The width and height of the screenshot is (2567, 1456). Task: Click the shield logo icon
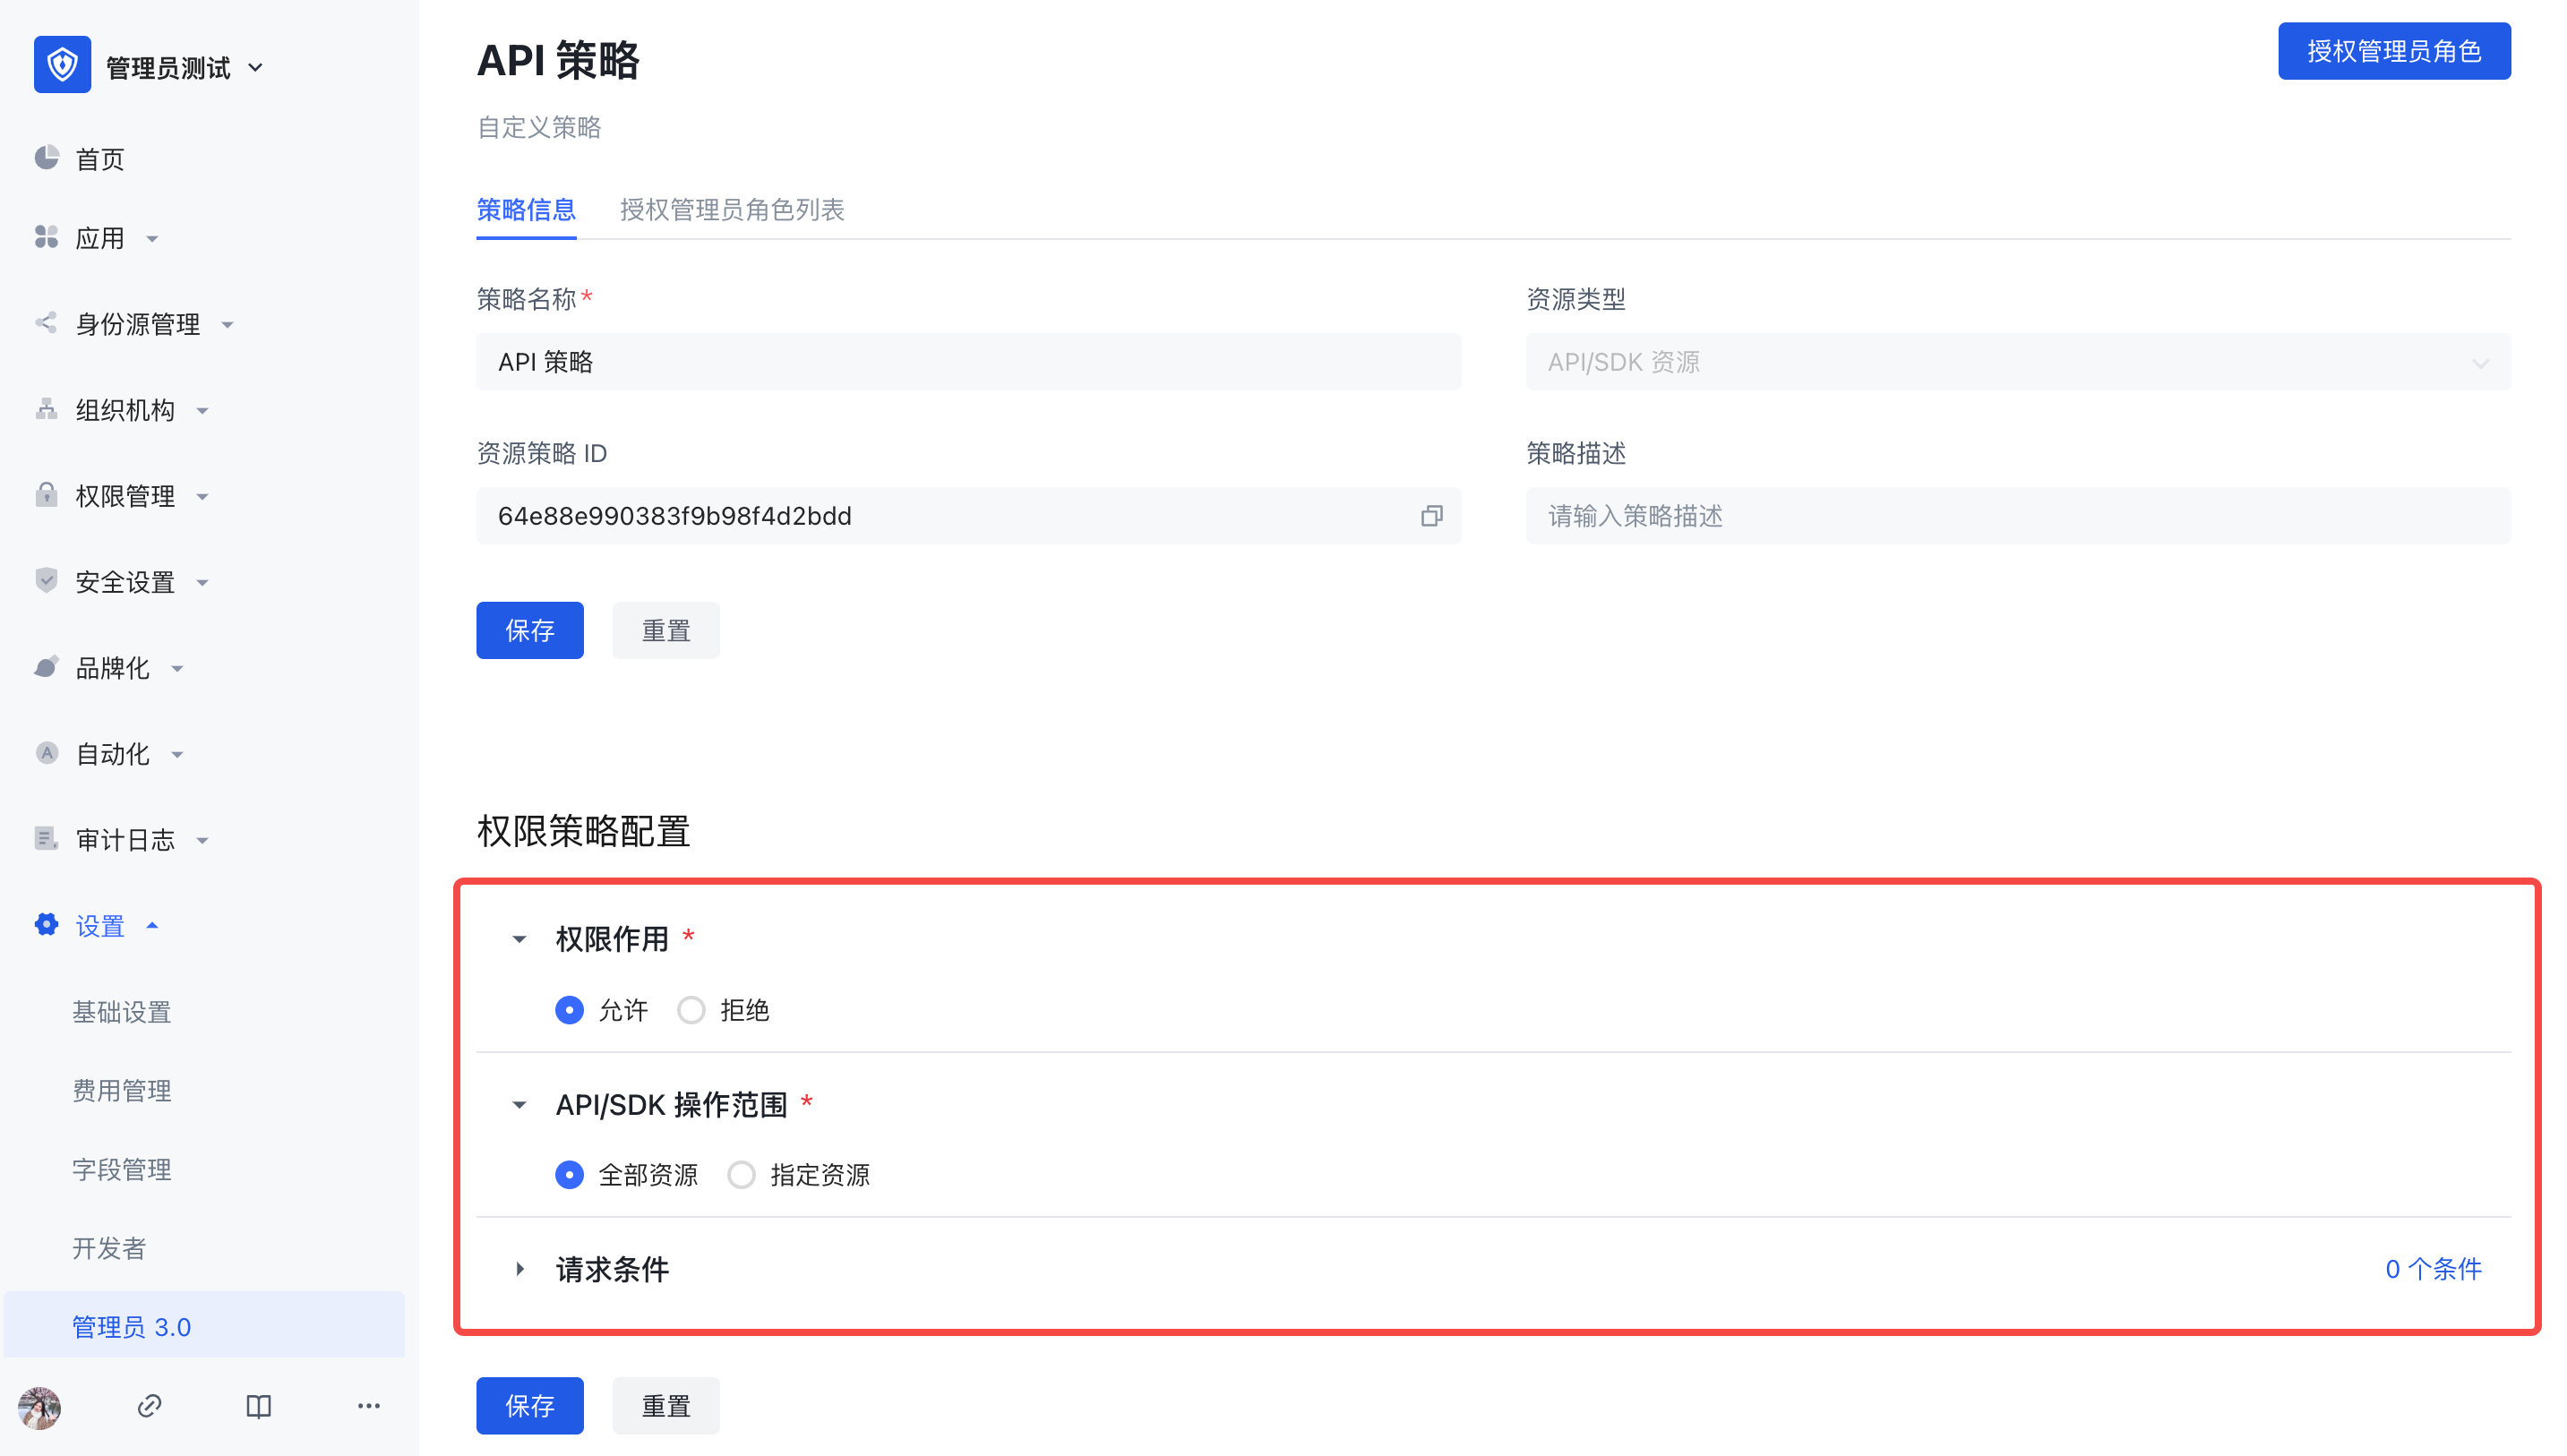(62, 66)
